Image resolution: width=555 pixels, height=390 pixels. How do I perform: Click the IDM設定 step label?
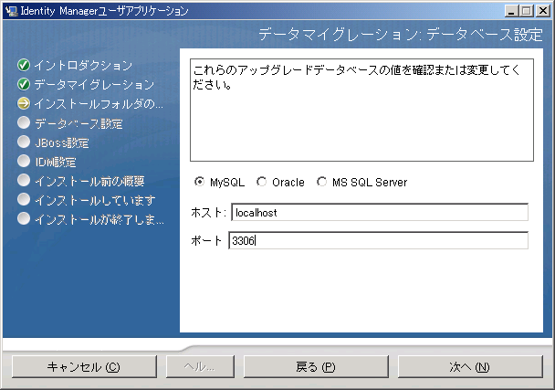(x=55, y=162)
